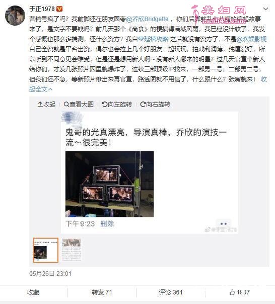The width and height of the screenshot is (275, 304).
Task: Select the first highlighted image thumbnail
Action: 46,250
